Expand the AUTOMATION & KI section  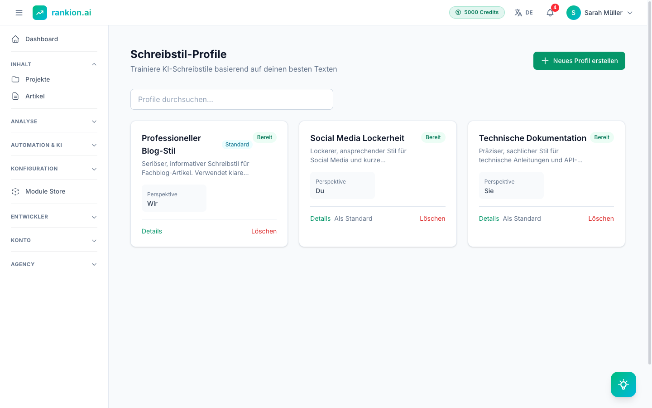click(54, 145)
